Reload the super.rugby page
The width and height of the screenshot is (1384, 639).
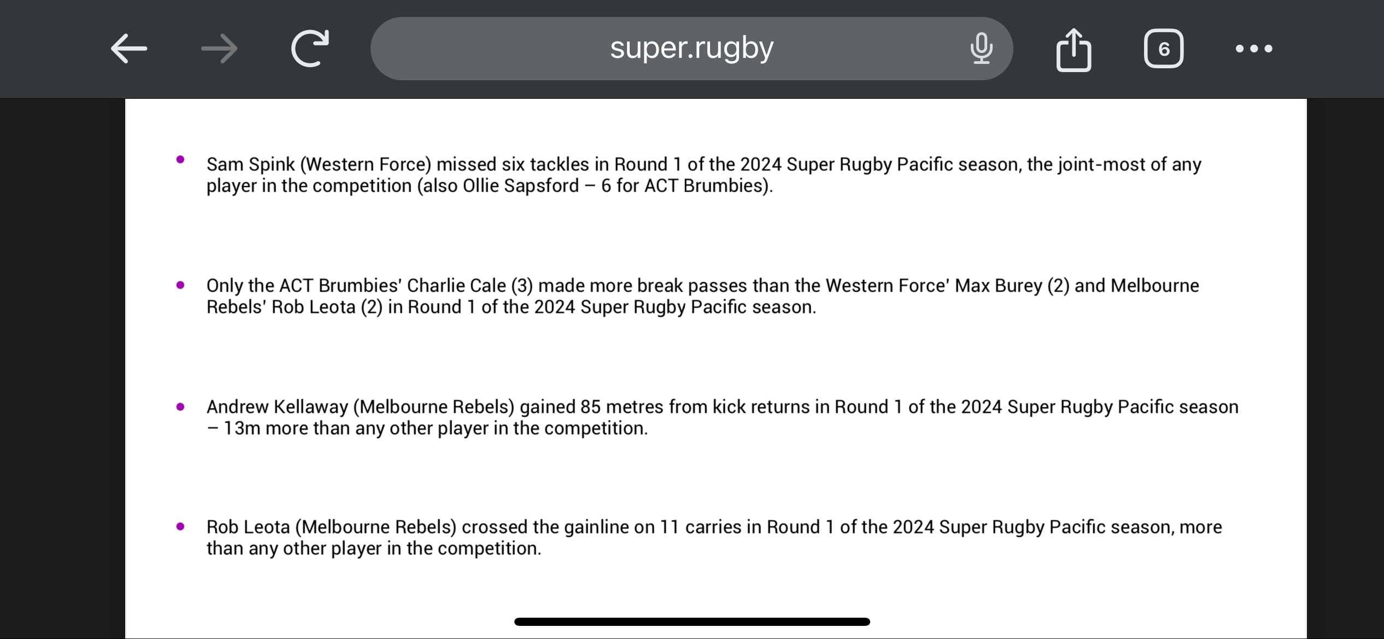tap(310, 48)
